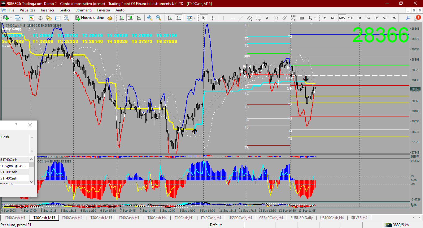Open the Strategy Tester magnifier icon
The width and height of the screenshot is (423, 228).
click(66, 18)
